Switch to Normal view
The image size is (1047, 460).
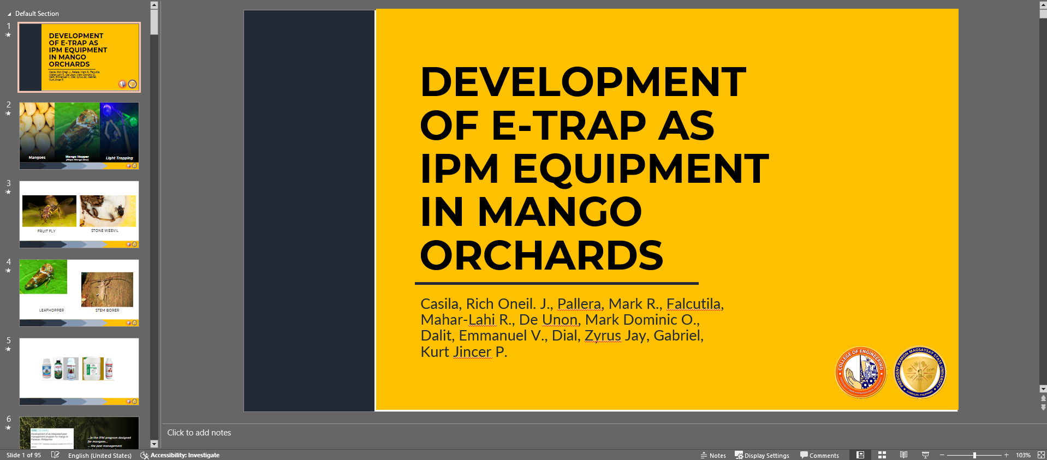[x=860, y=455]
